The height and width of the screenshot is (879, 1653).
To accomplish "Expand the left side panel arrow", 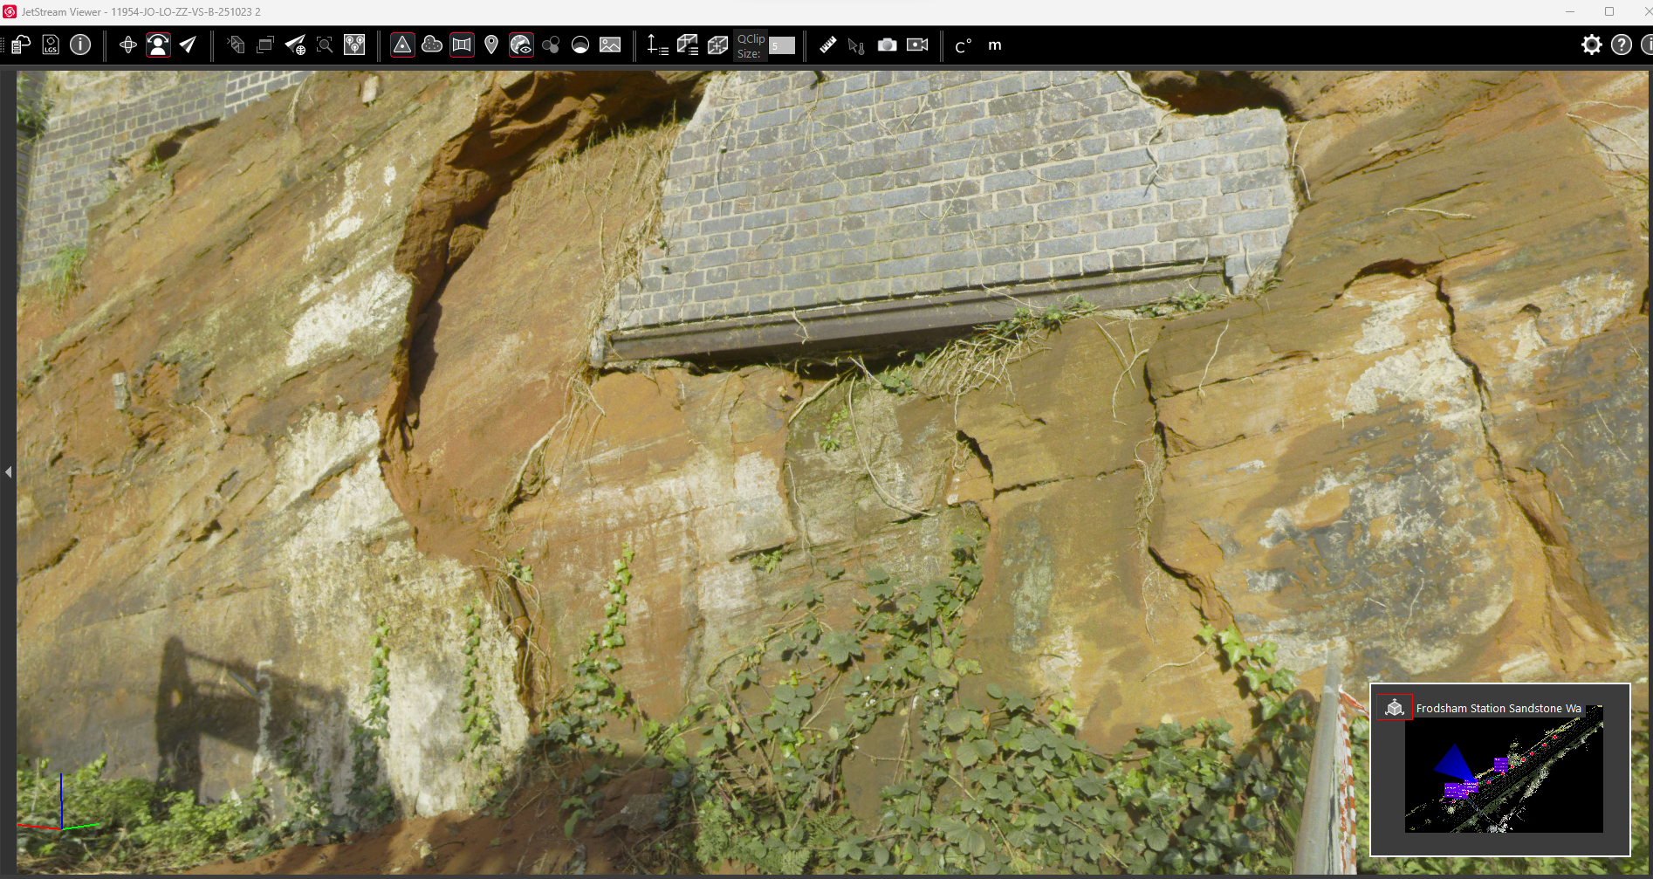I will [8, 472].
